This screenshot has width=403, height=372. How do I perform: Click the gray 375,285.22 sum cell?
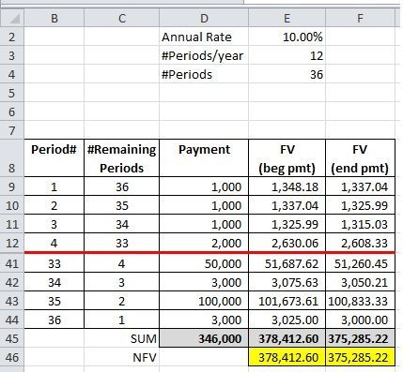pos(360,338)
